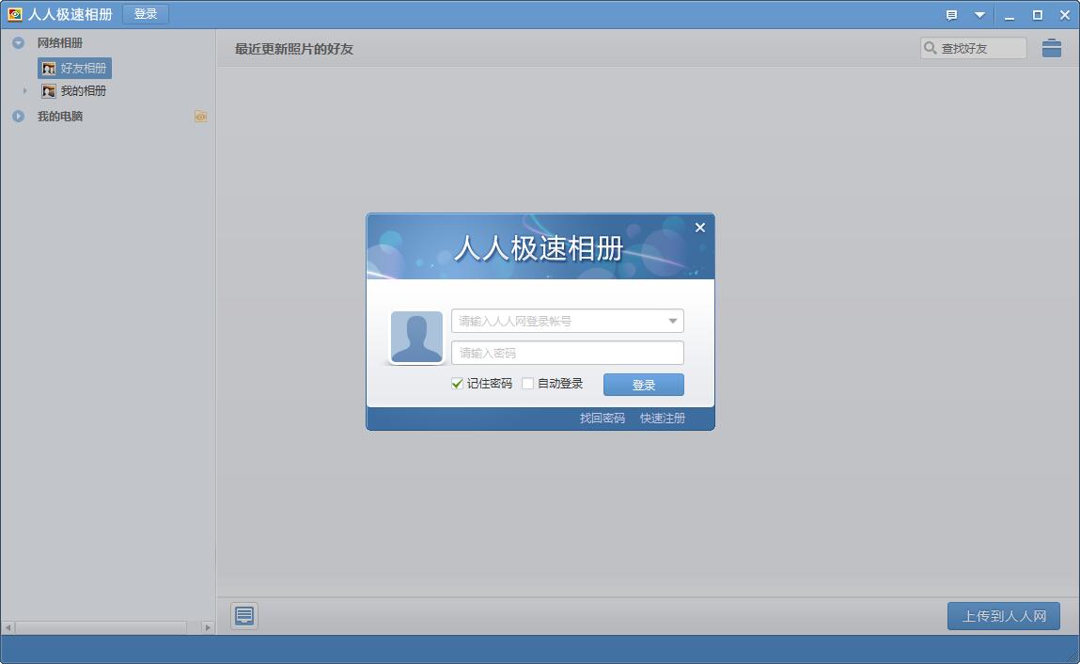Image resolution: width=1080 pixels, height=664 pixels.
Task: Open the 找回密码 link
Action: coord(602,418)
